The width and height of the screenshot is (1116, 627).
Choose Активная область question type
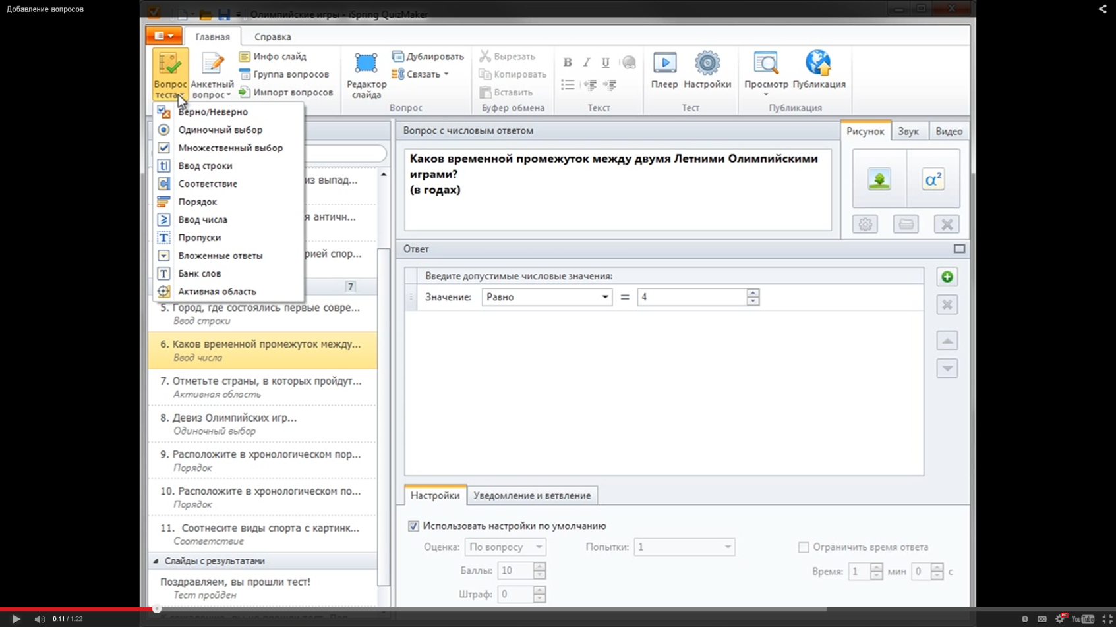pyautogui.click(x=228, y=291)
